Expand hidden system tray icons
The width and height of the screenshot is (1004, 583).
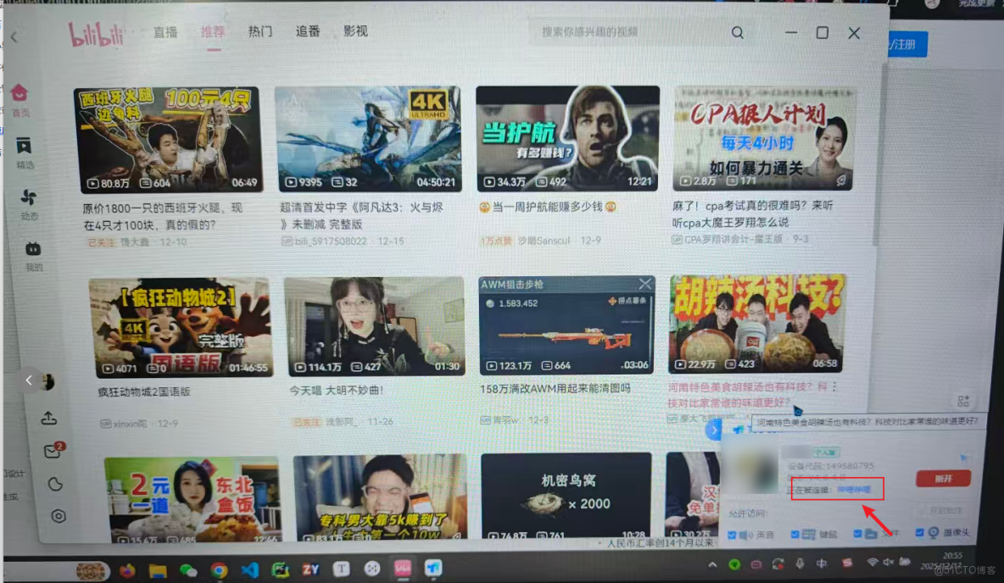click(x=712, y=565)
